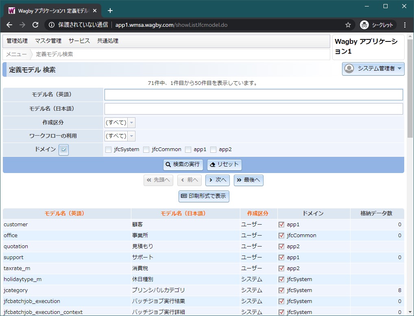Toggle the app2 checkbox in quotation row
Image resolution: width=414 pixels, height=316 pixels.
[281, 247]
